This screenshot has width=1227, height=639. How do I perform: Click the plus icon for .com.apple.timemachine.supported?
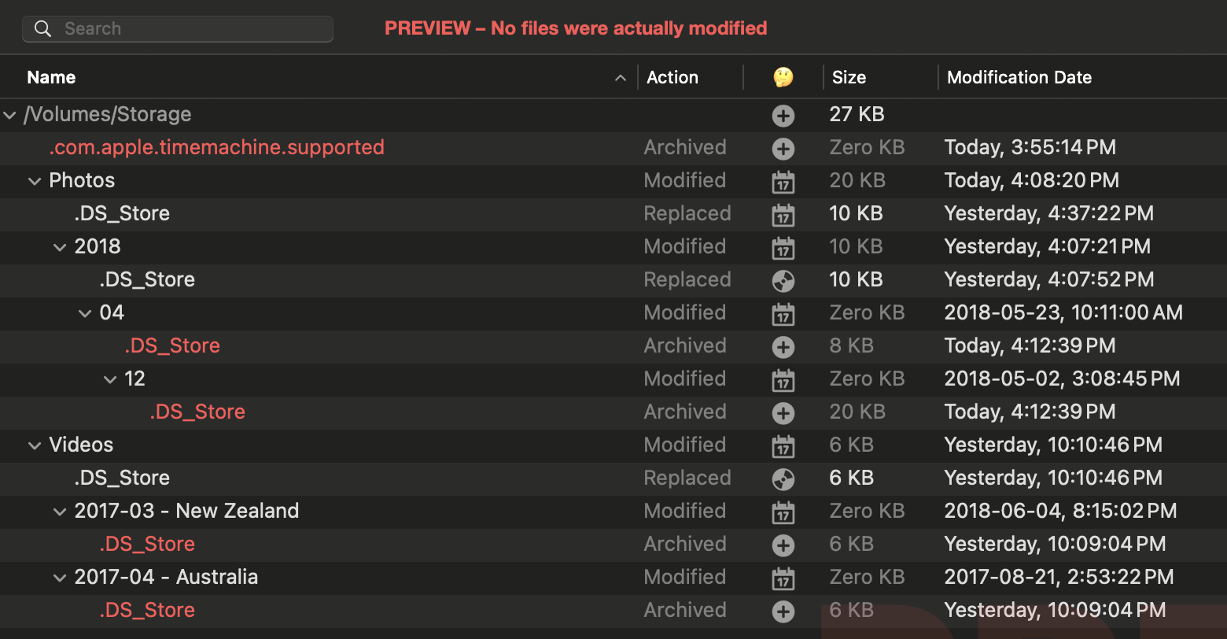pos(783,148)
